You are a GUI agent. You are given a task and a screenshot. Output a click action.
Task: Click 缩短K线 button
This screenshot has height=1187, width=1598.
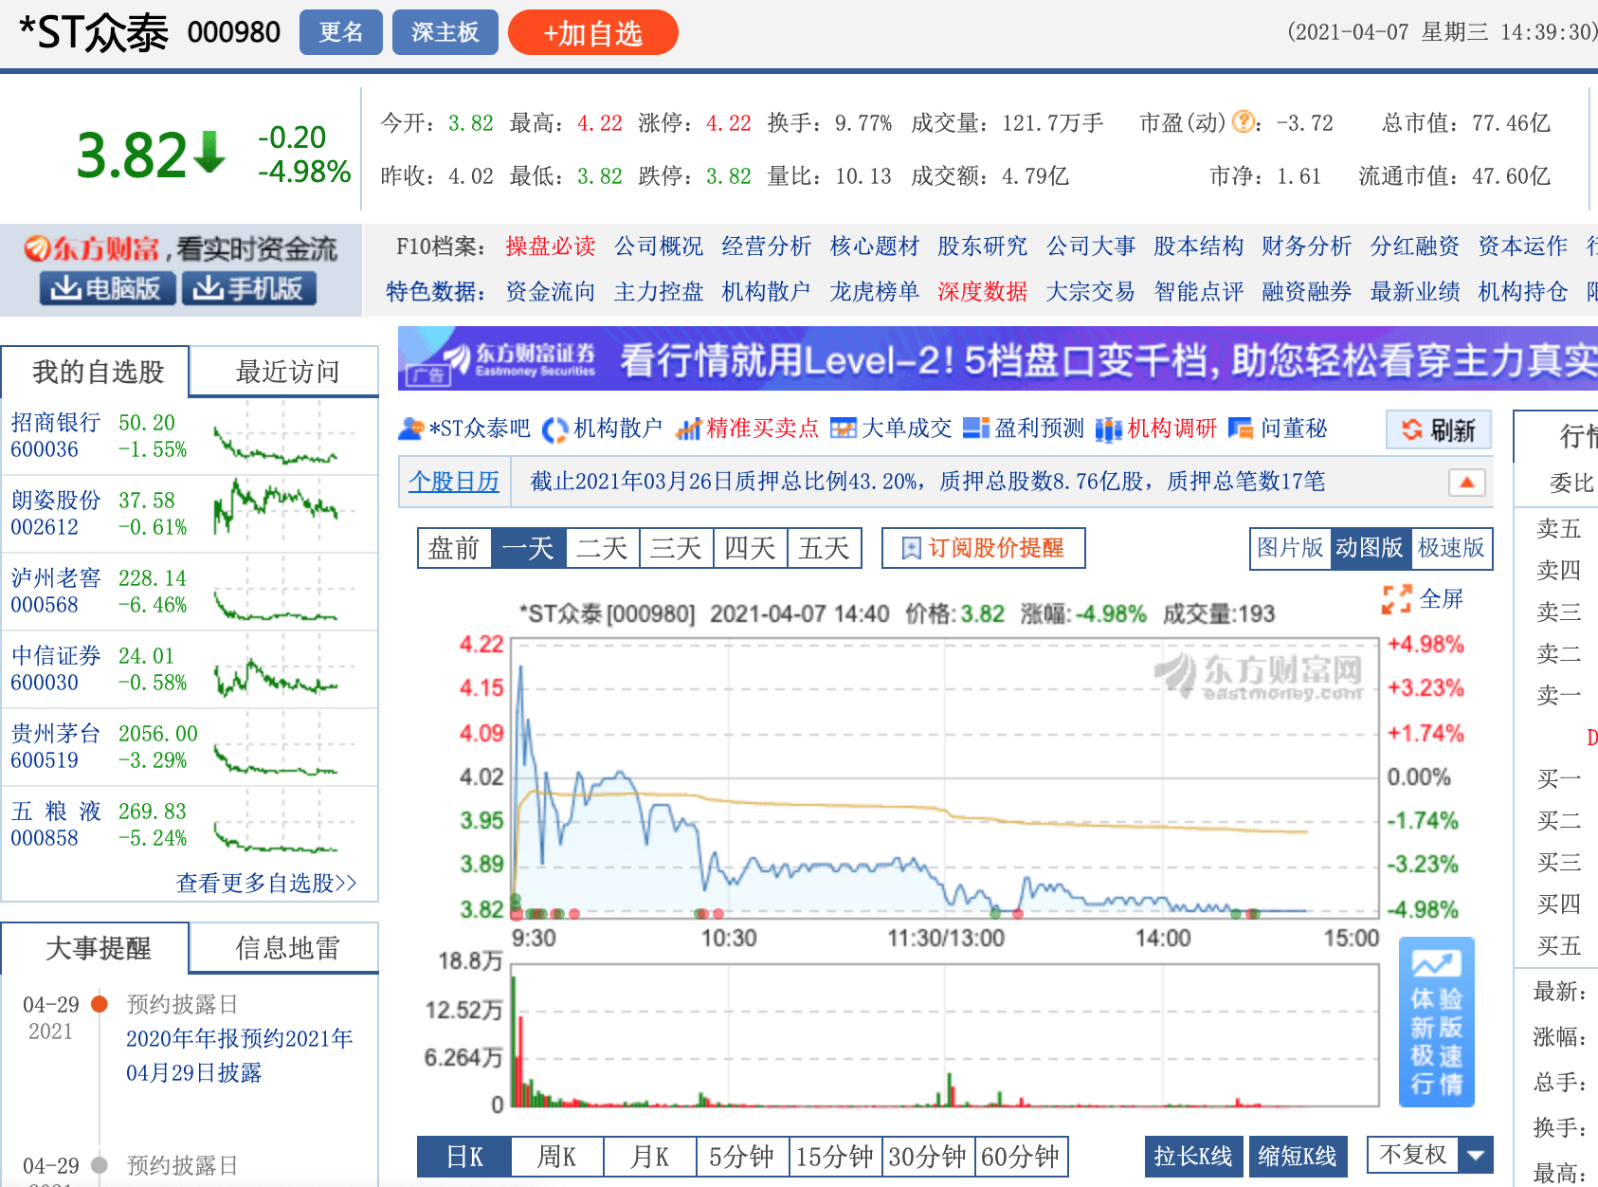pos(1298,1157)
